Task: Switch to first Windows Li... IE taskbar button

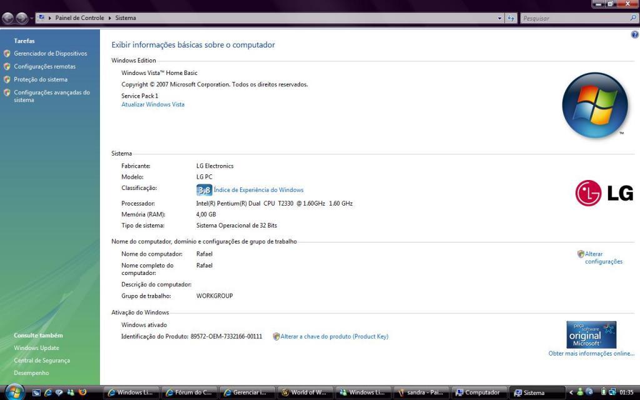Action: (132, 392)
